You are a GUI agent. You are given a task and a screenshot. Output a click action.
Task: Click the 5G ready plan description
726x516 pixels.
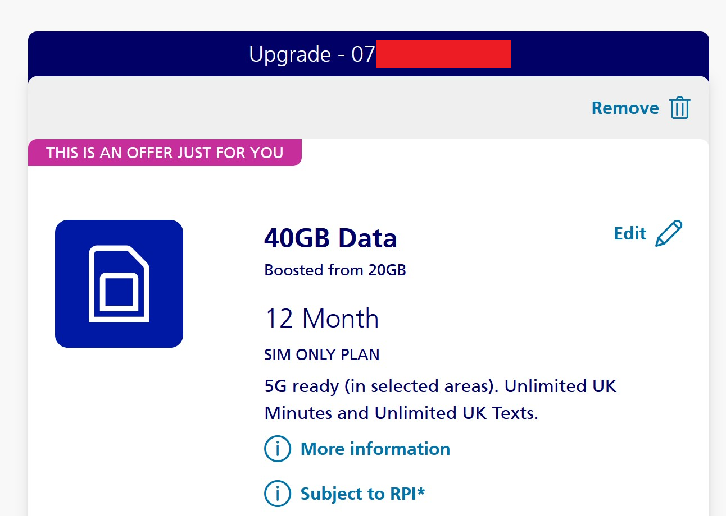click(441, 386)
